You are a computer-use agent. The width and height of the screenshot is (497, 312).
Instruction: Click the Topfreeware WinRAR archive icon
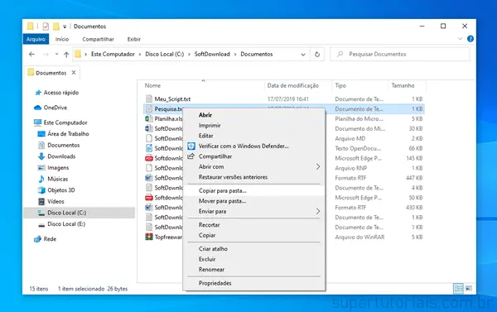(x=148, y=237)
